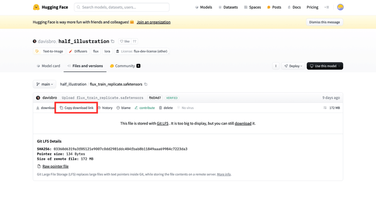Expand the Deploy dropdown
The height and width of the screenshot is (211, 376).
[293, 66]
